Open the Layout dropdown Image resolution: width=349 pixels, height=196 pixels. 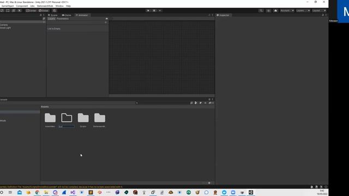coord(319,11)
